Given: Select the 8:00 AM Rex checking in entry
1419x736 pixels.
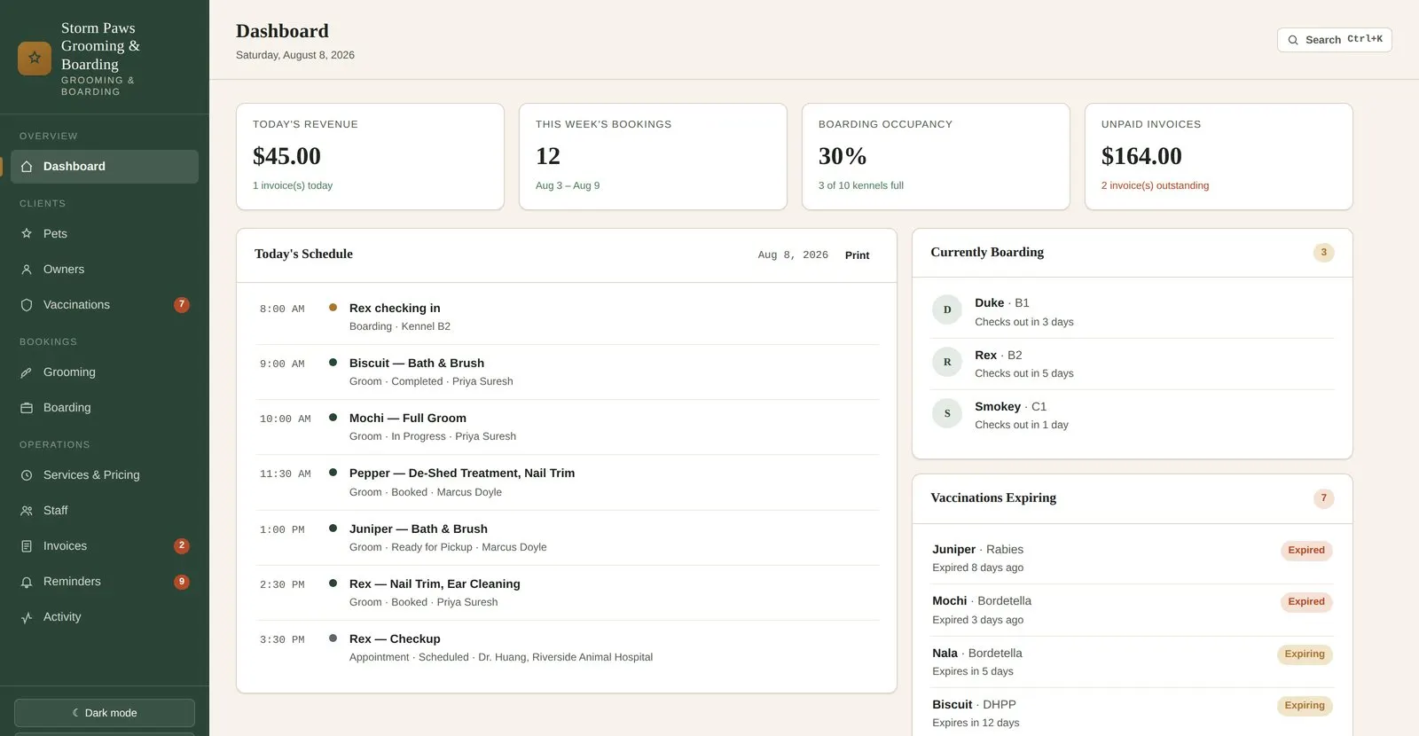Looking at the screenshot, I should [567, 317].
